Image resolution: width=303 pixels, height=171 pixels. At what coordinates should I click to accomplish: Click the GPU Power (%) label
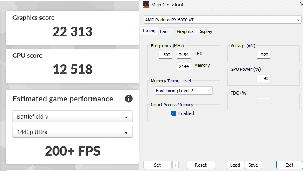click(x=246, y=69)
